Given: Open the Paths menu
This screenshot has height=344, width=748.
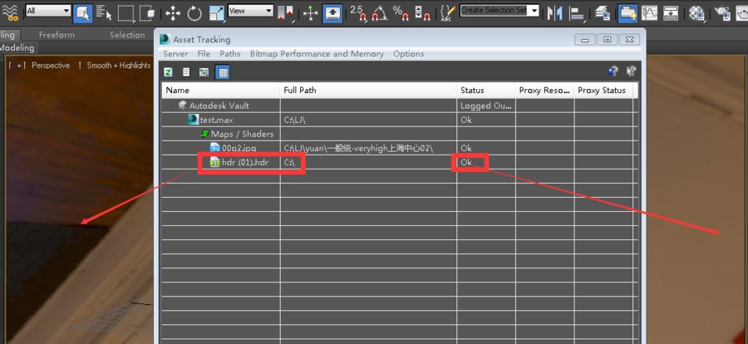Looking at the screenshot, I should click(230, 54).
